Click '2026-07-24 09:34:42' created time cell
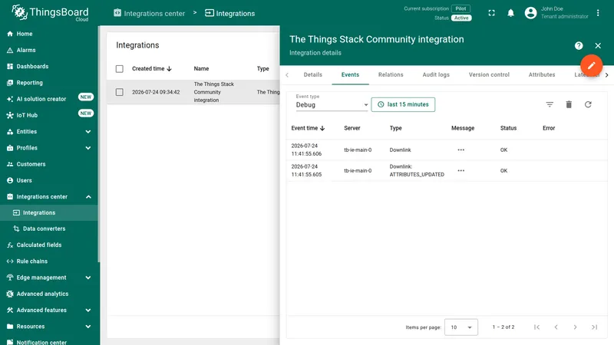The width and height of the screenshot is (614, 345). 156,92
